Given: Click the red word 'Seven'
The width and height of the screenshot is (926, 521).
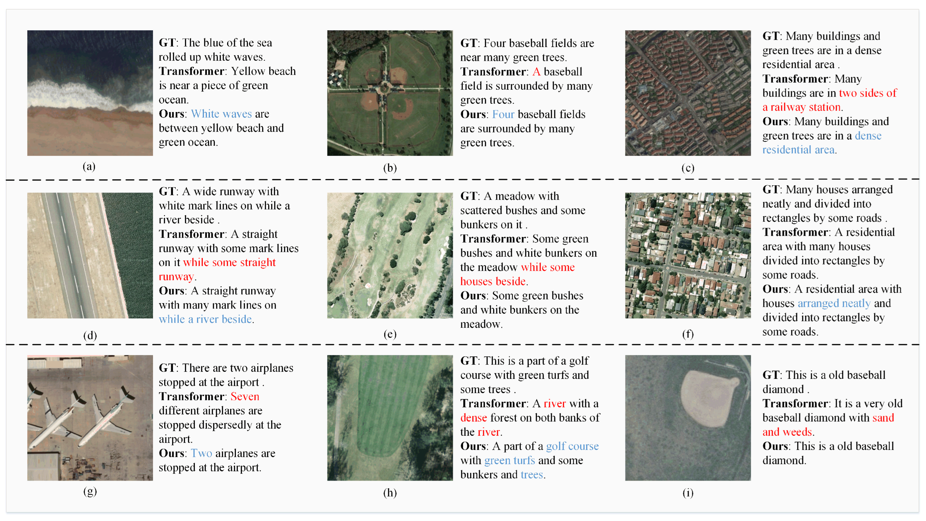Looking at the screenshot, I should point(244,396).
